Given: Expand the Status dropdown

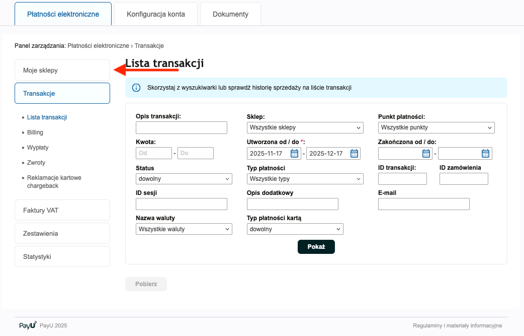Looking at the screenshot, I should [184, 179].
